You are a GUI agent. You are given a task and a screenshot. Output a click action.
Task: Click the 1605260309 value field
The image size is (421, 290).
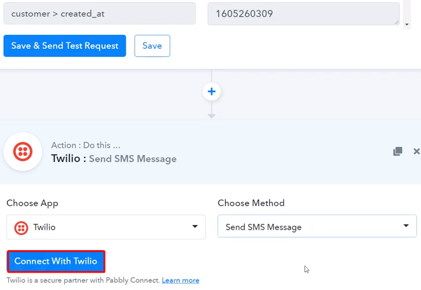tap(304, 14)
